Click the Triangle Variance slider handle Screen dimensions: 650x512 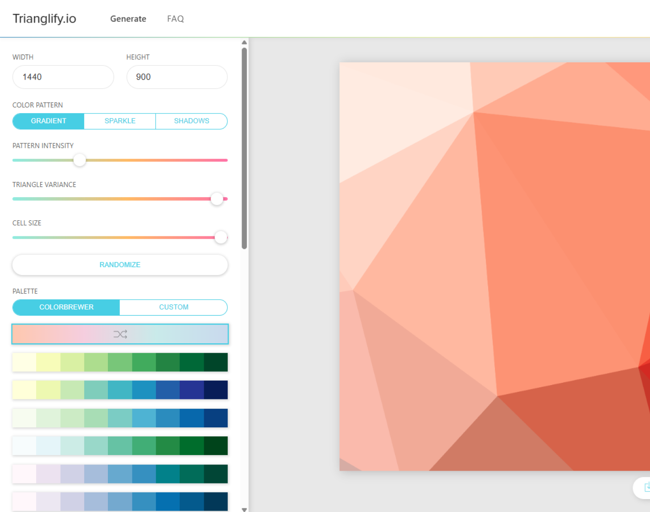point(217,199)
